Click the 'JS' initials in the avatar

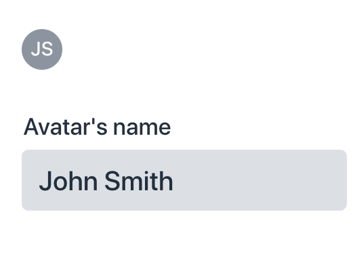[x=42, y=49]
